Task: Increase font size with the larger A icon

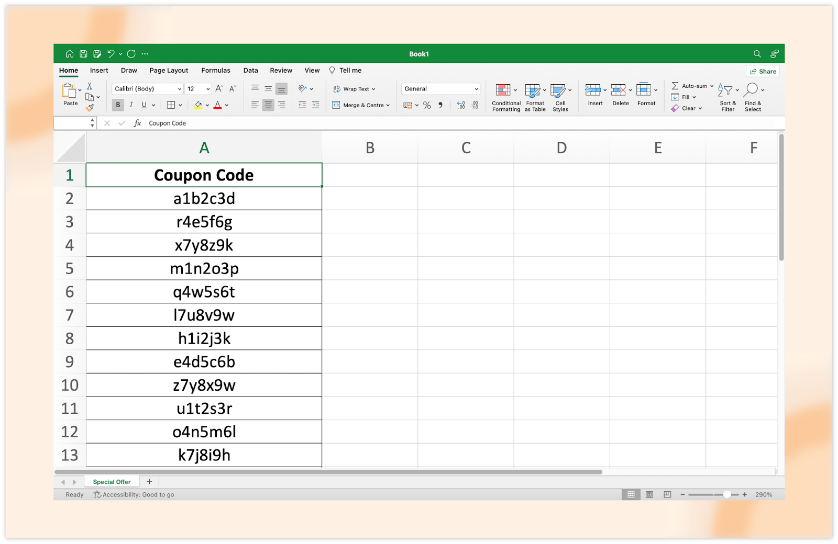Action: 219,89
